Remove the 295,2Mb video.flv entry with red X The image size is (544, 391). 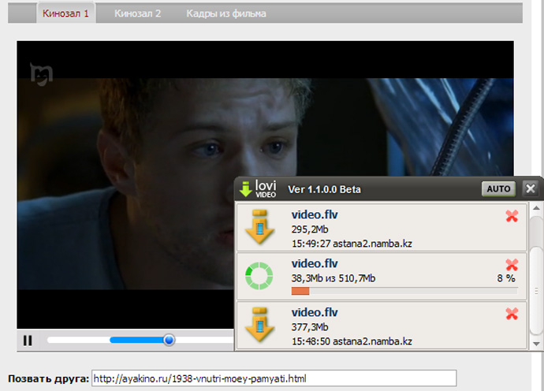click(512, 216)
